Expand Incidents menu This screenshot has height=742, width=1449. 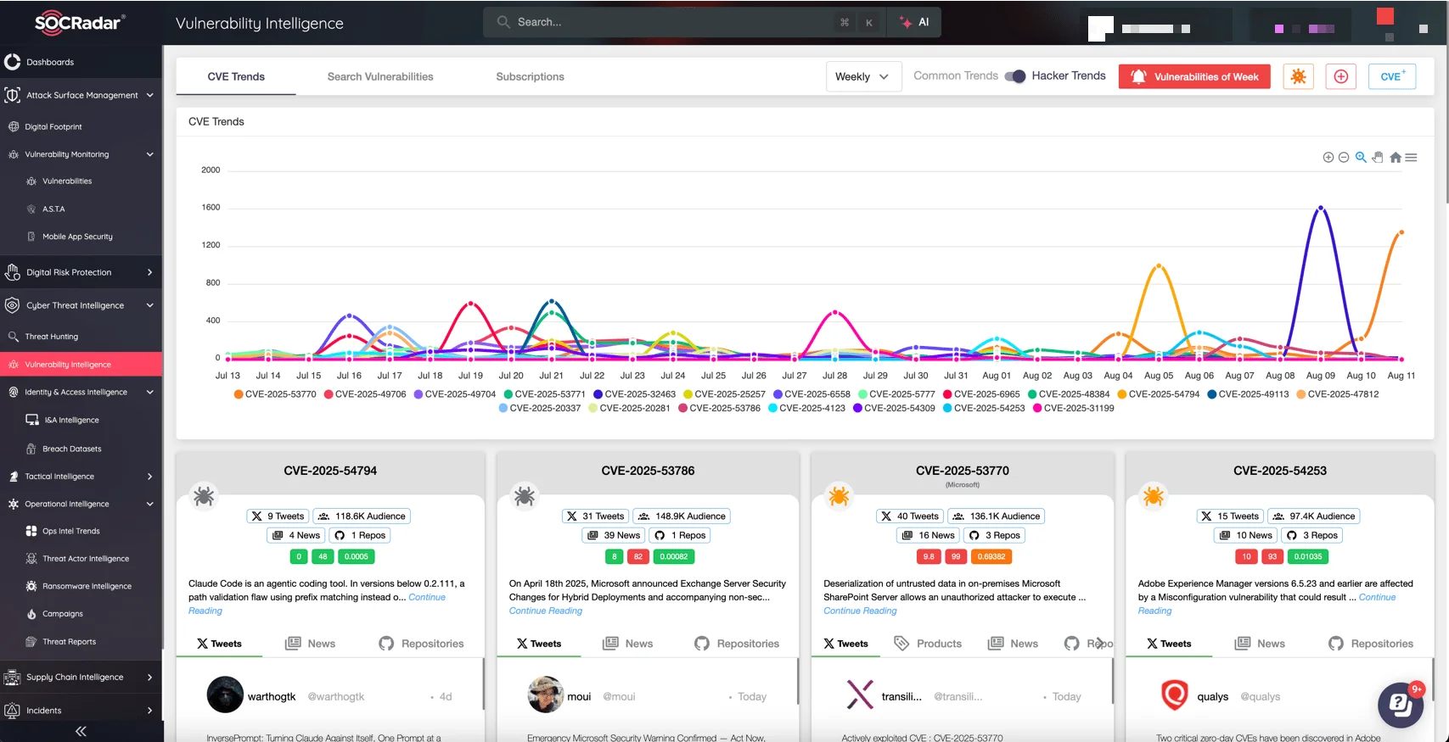coord(81,711)
